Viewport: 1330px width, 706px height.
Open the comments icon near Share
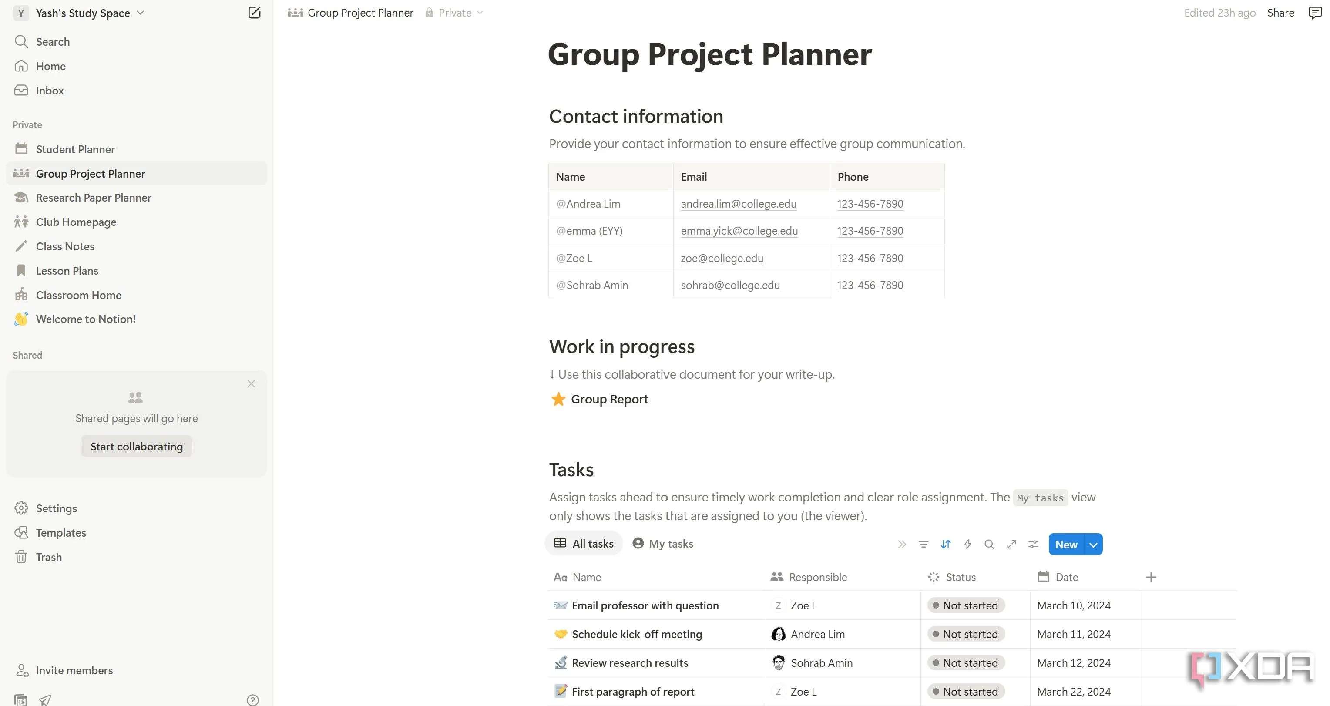click(x=1315, y=12)
